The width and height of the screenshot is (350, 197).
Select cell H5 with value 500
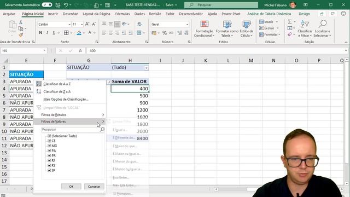point(130,96)
